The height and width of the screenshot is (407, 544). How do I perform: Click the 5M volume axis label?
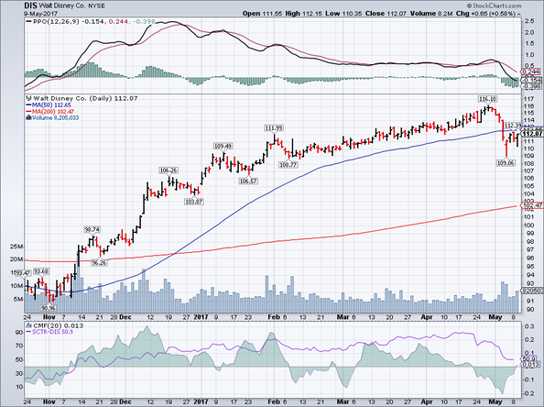click(x=18, y=300)
